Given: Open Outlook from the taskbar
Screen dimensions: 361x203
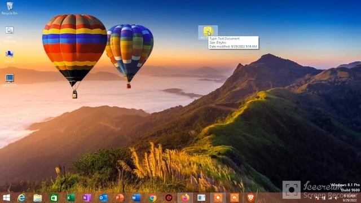Looking at the screenshot, I should [103, 198].
